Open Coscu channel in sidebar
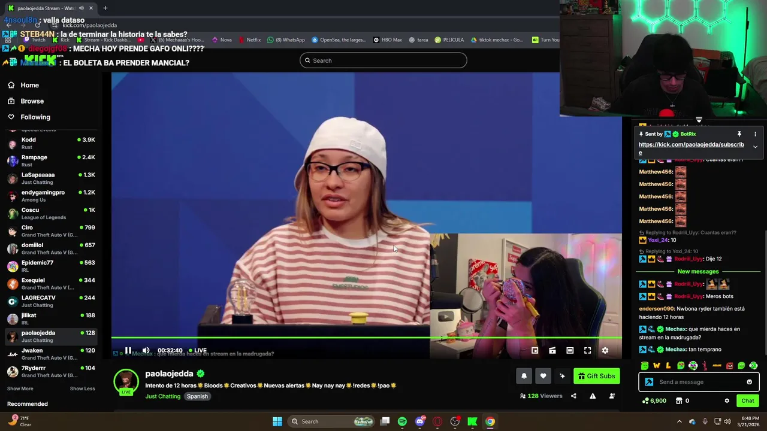The height and width of the screenshot is (431, 767). coord(51,213)
